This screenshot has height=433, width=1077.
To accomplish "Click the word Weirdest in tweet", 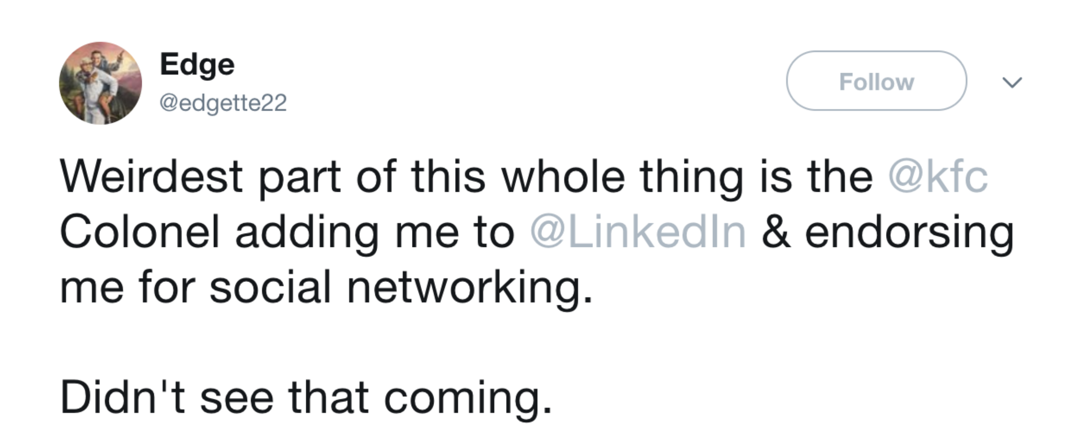I will [152, 177].
